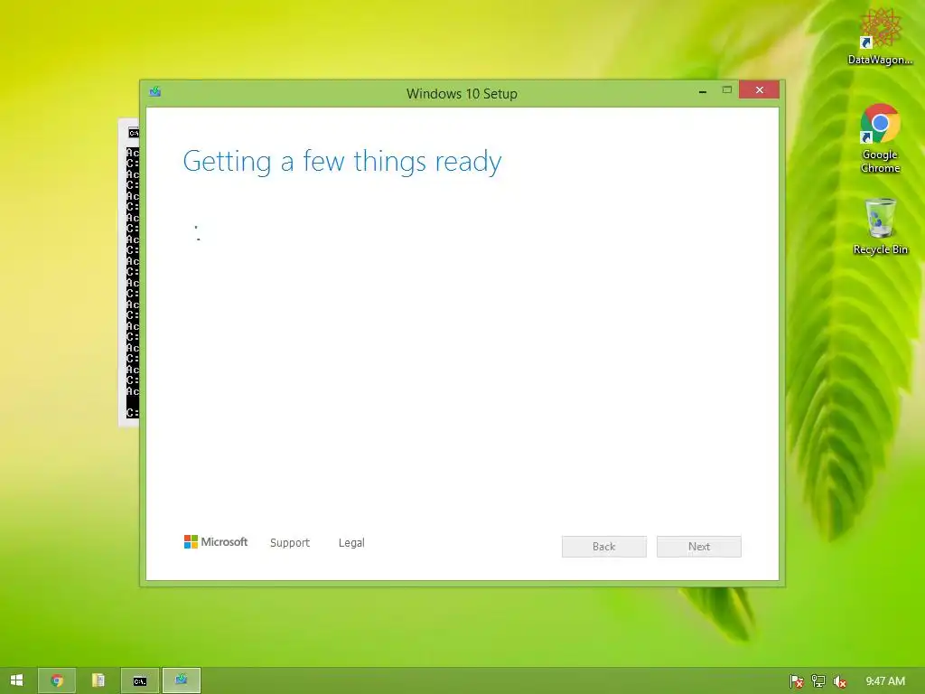The height and width of the screenshot is (694, 925).
Task: Click the Windows 10 Setup title bar icon
Action: pyautogui.click(x=155, y=91)
